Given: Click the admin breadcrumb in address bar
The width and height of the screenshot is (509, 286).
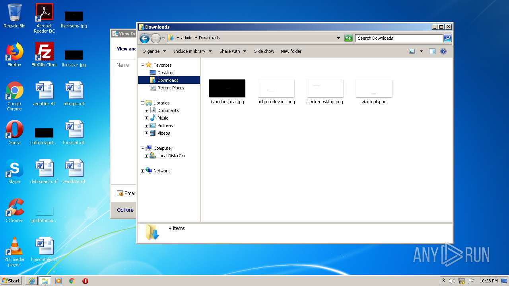Looking at the screenshot, I should pyautogui.click(x=187, y=38).
